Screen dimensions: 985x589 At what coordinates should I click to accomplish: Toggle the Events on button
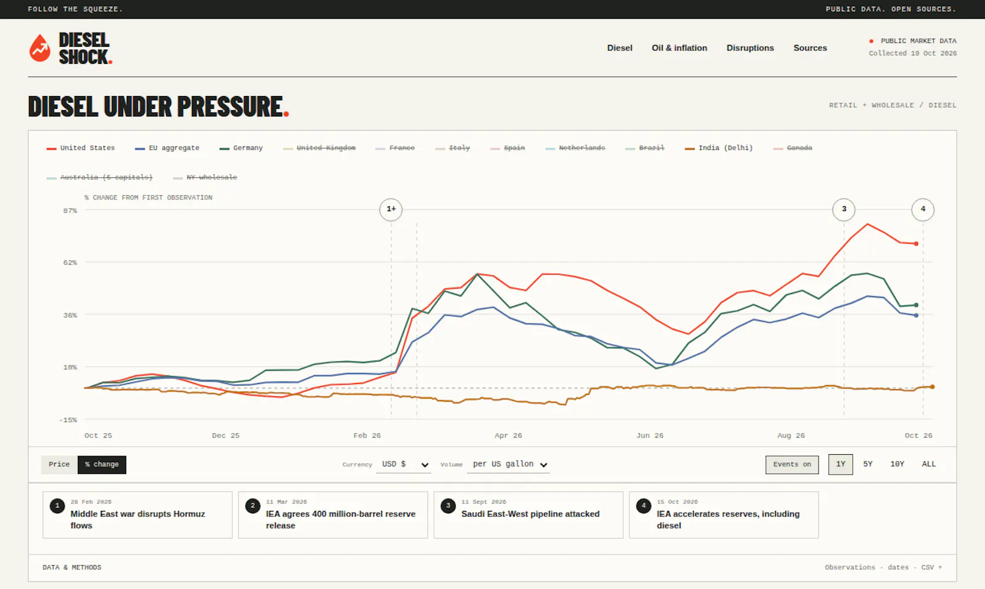pyautogui.click(x=792, y=465)
